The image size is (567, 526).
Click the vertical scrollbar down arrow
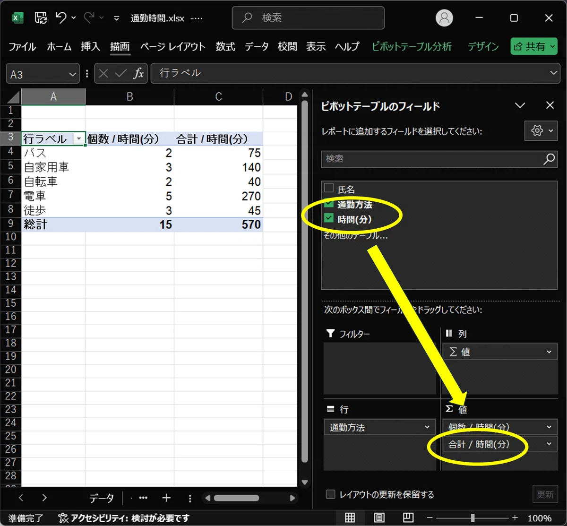pyautogui.click(x=305, y=483)
